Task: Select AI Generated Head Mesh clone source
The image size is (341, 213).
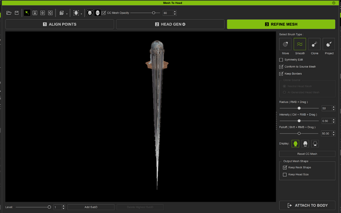Action: click(x=284, y=92)
